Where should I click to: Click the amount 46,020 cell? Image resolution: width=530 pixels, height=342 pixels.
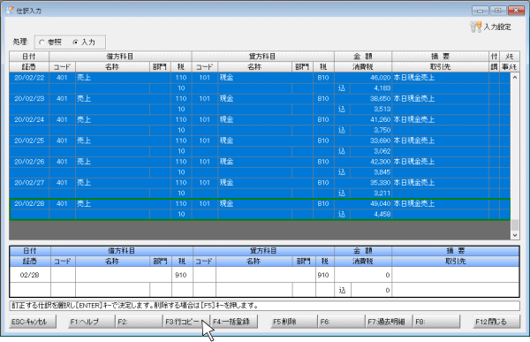363,78
